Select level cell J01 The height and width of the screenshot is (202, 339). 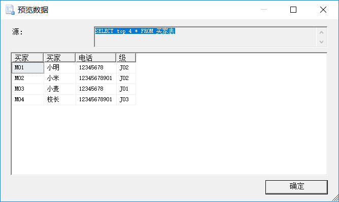(x=126, y=89)
